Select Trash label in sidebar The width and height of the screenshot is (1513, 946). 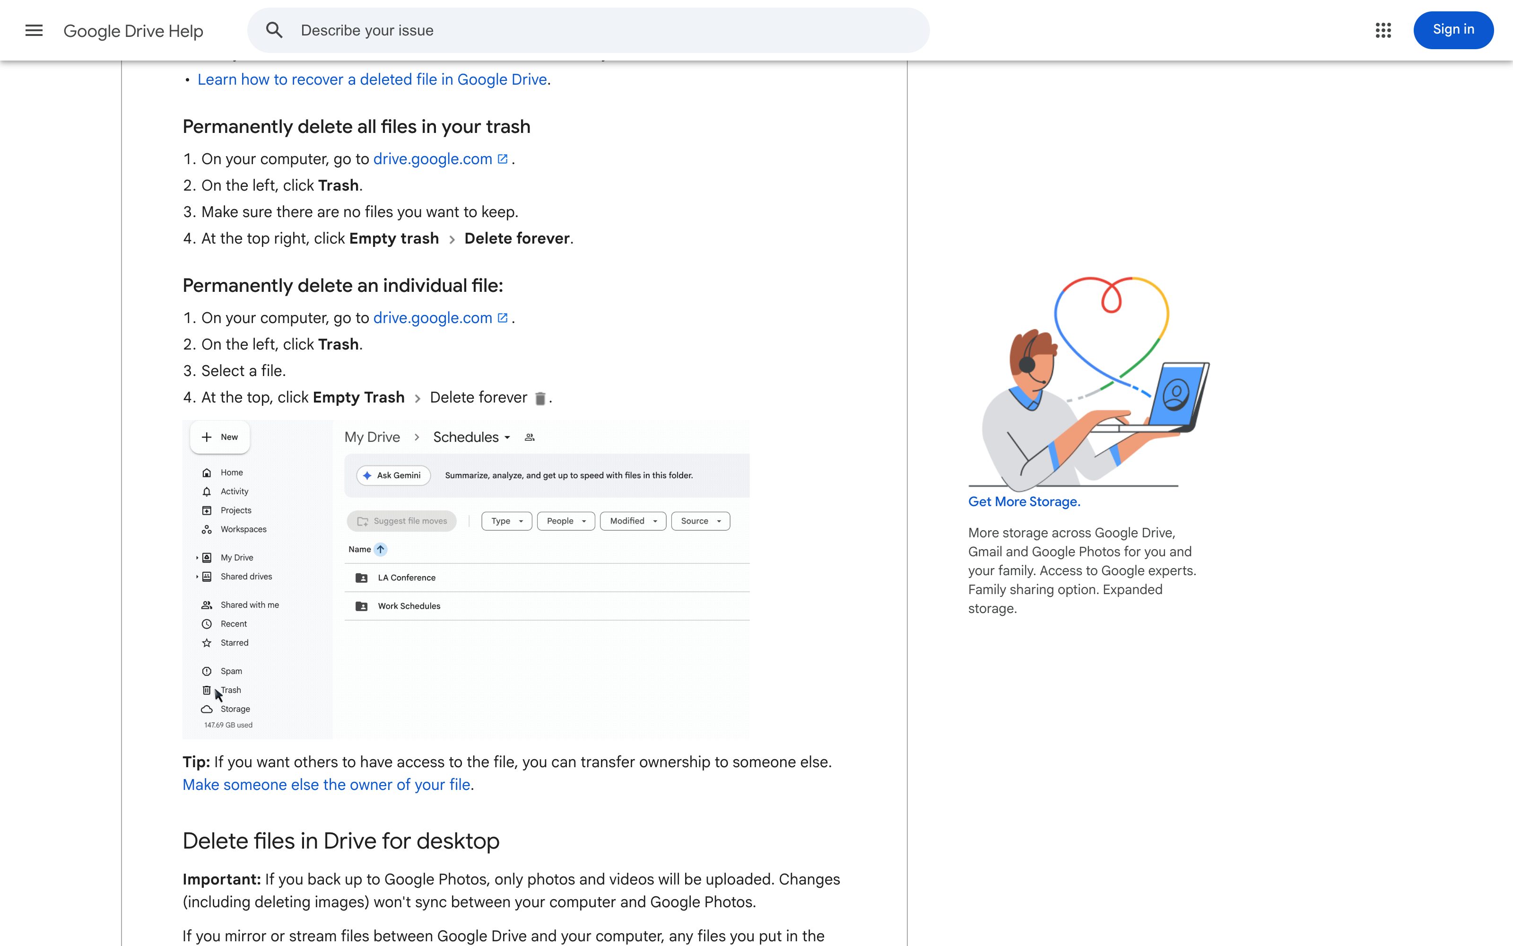coord(231,690)
